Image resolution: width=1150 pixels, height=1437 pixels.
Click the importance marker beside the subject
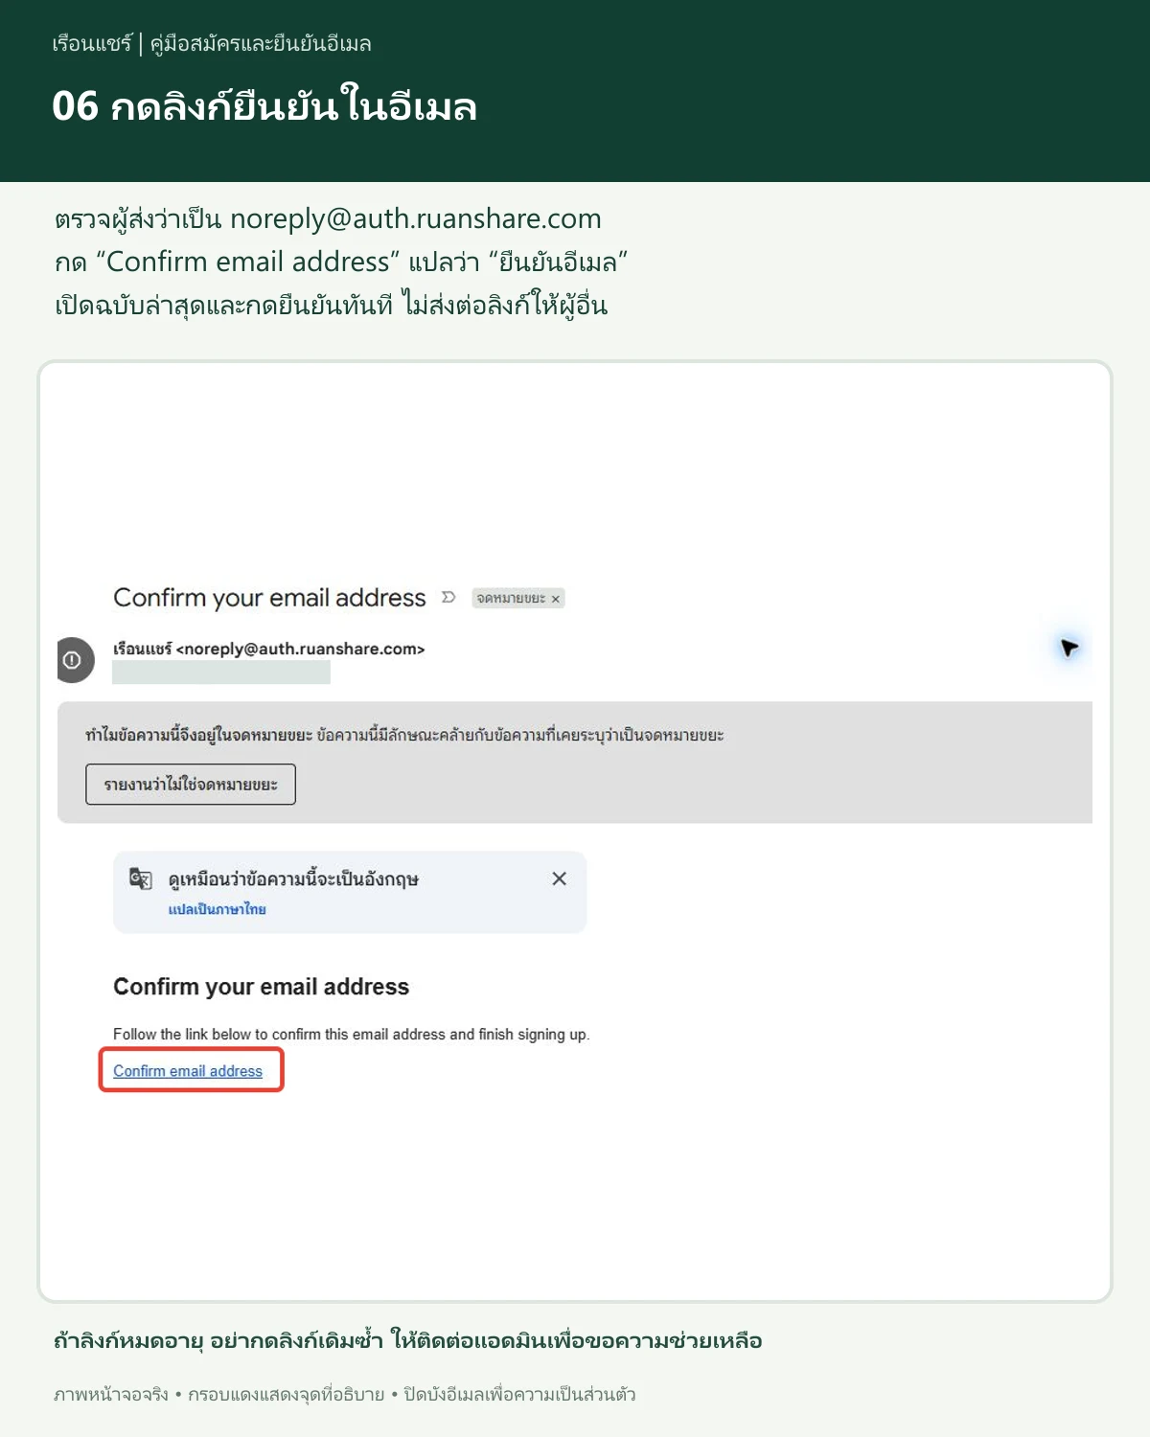tap(448, 598)
